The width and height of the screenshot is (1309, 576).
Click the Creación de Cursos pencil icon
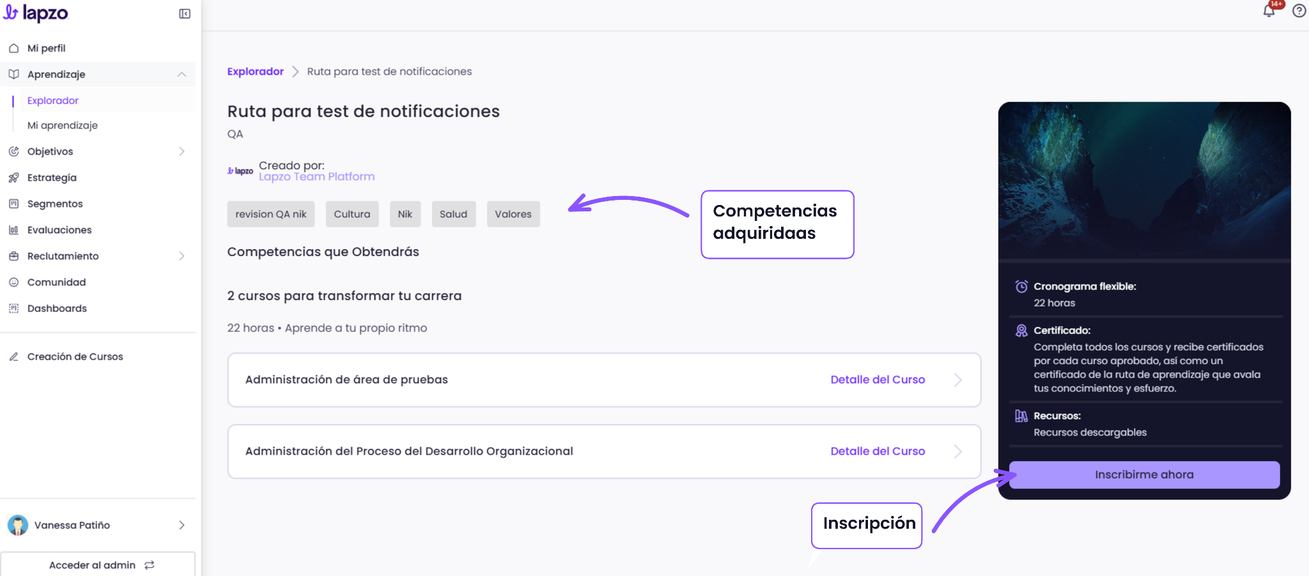point(13,357)
